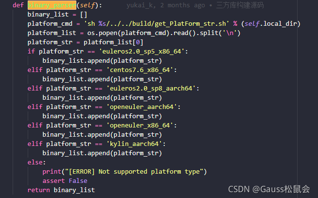318x198 pixels.
Task: Click the empty list brackets after binary_list
Action: click(x=84, y=15)
